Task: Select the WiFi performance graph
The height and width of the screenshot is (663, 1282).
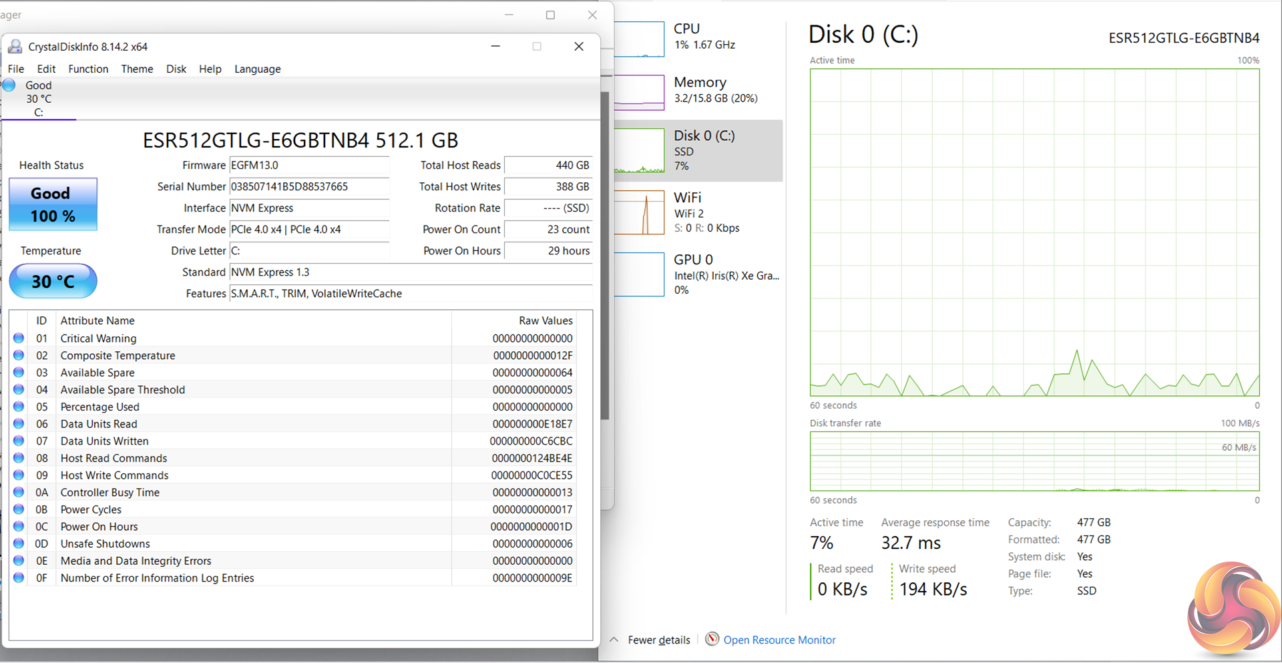Action: pyautogui.click(x=640, y=212)
